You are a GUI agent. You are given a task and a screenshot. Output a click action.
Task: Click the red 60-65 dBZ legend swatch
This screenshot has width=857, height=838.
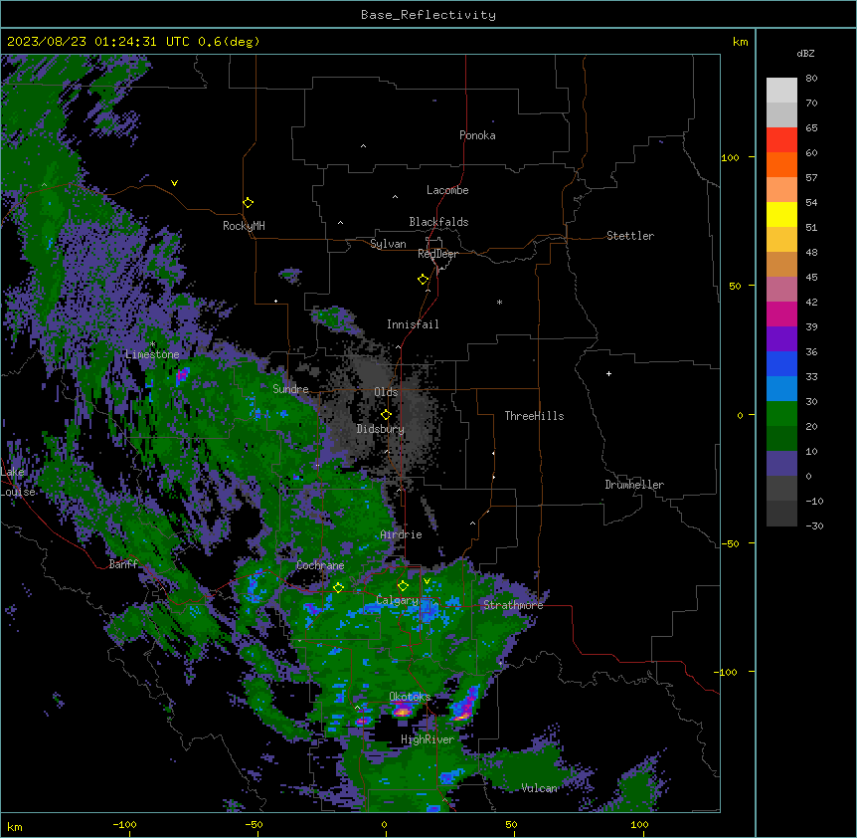781,139
